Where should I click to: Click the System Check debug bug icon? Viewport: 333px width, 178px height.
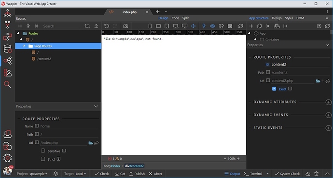[x=316, y=174]
